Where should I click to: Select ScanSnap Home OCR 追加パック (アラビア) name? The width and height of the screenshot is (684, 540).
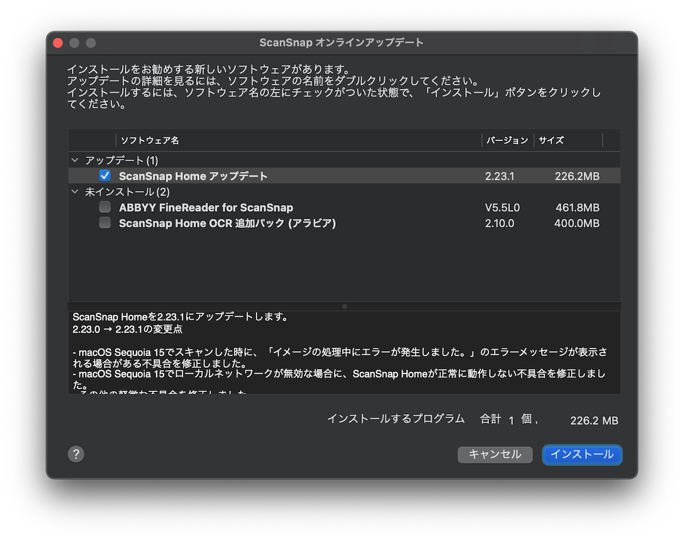[x=227, y=223]
